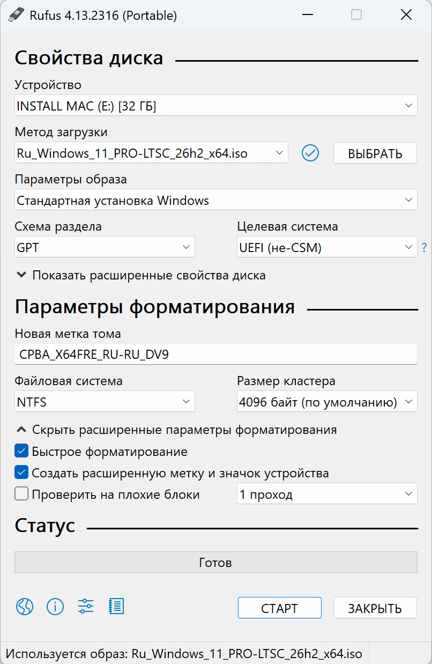Open the Файловая система dropdown

pyautogui.click(x=105, y=401)
